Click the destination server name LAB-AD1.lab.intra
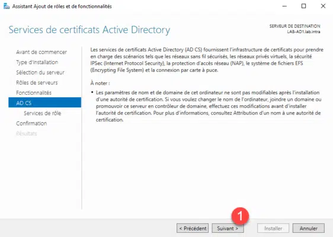Viewport: 333px width, 237px height. 303,31
